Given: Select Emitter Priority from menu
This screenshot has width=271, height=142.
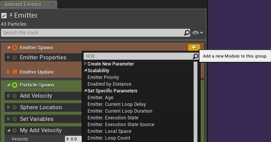Looking at the screenshot, I should pyautogui.click(x=103, y=77).
